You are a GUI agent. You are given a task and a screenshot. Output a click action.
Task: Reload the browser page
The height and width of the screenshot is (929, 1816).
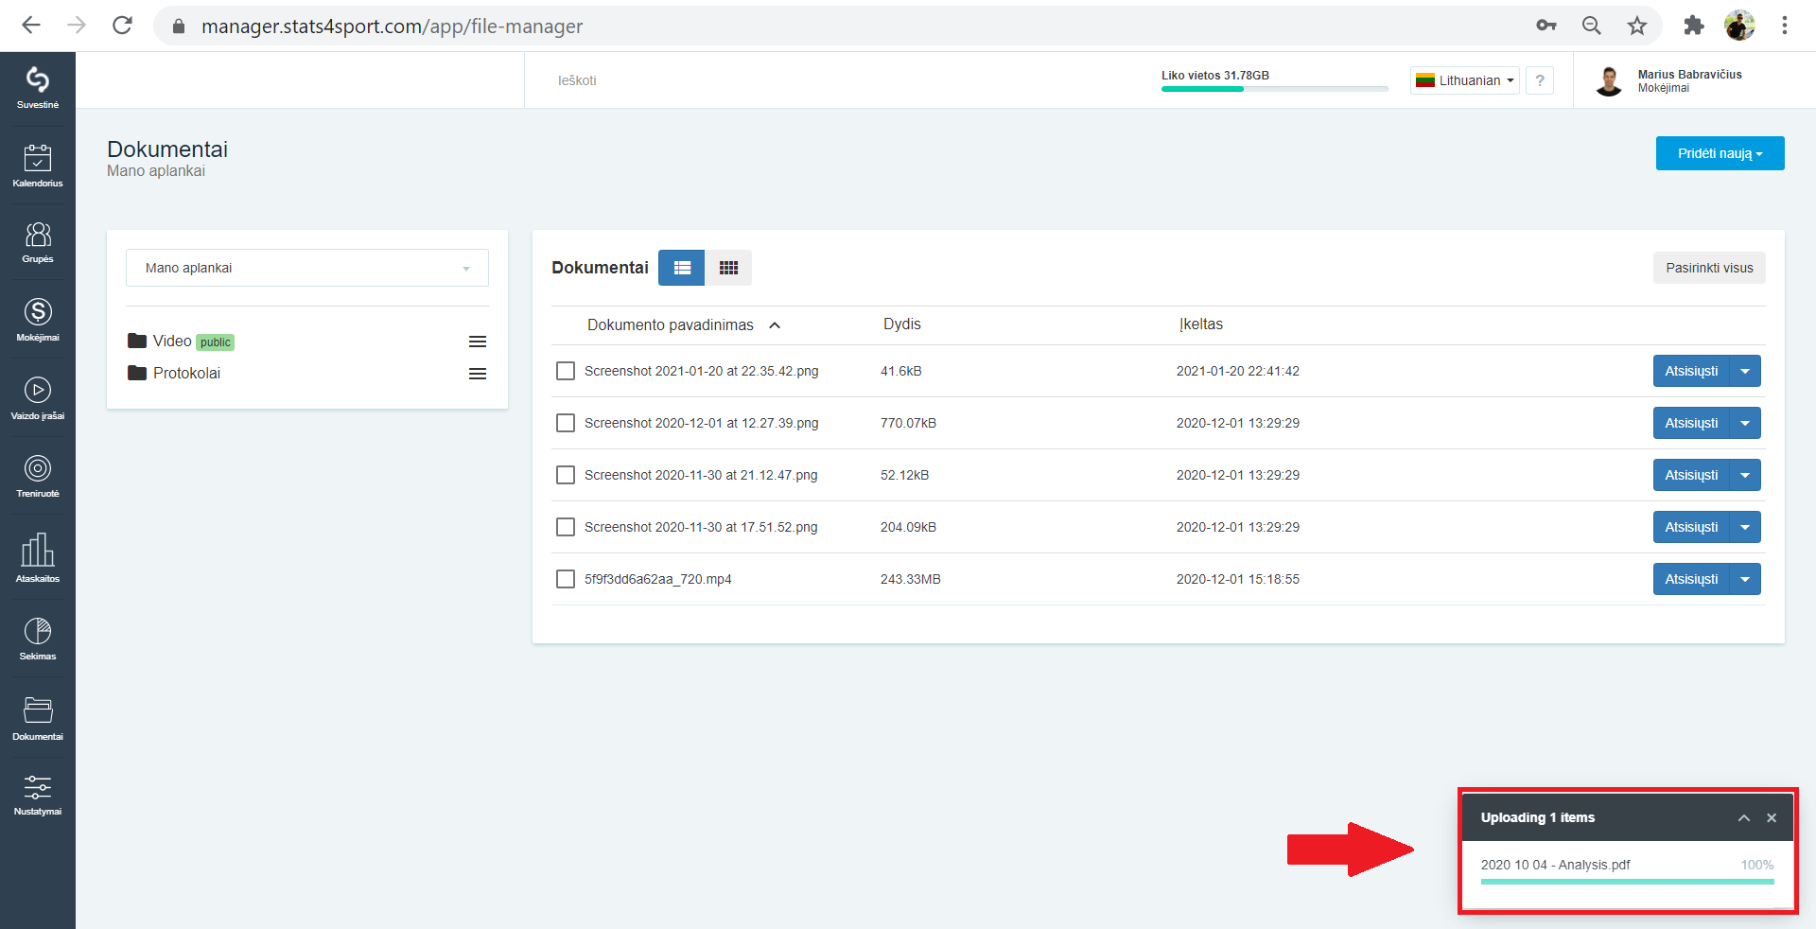pyautogui.click(x=122, y=26)
